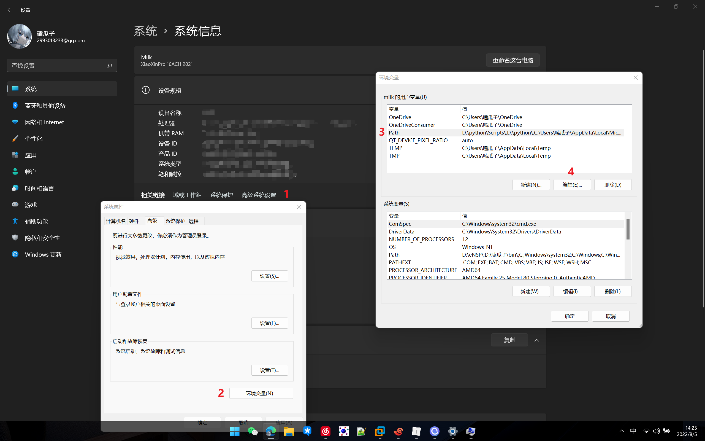Open File Explorer from the taskbar
The height and width of the screenshot is (441, 705).
289,431
